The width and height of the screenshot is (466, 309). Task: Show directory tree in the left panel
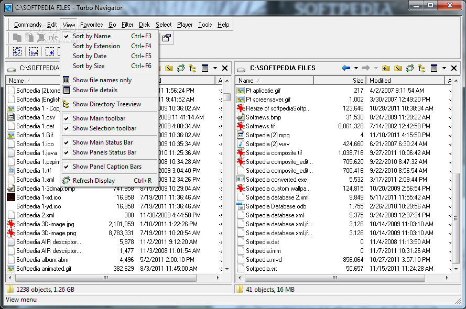192,68
